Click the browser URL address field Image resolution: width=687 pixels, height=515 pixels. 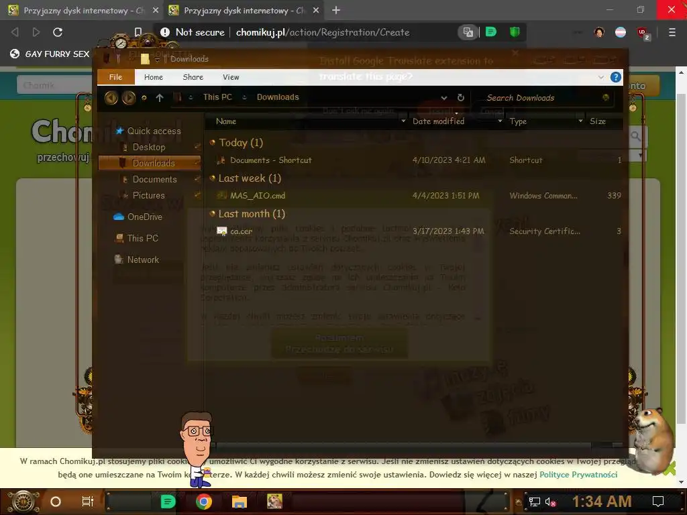coord(323,32)
